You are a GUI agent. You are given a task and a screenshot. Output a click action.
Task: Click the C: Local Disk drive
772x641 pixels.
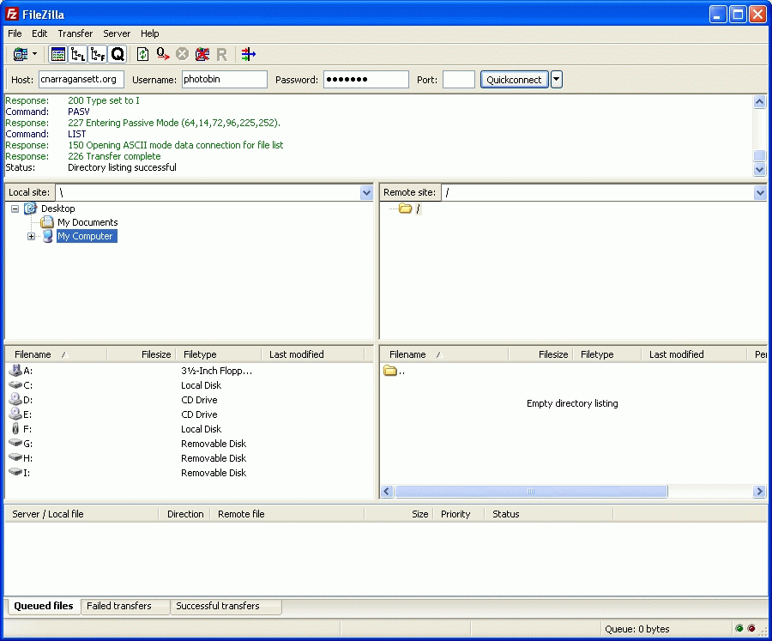click(x=28, y=385)
